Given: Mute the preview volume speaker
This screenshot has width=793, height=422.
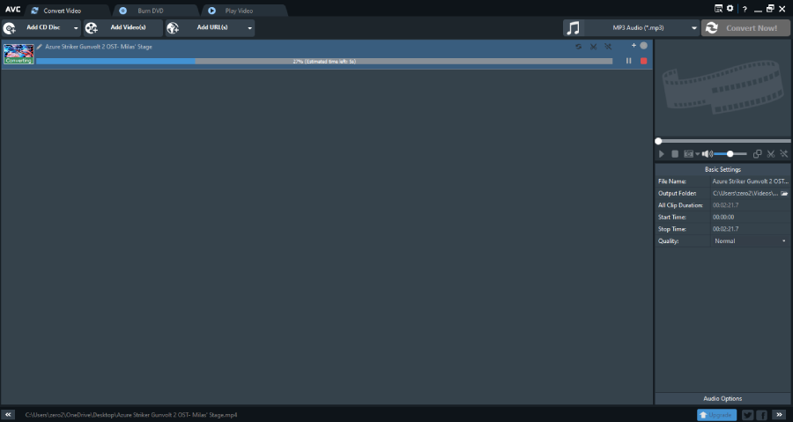Looking at the screenshot, I should point(707,153).
